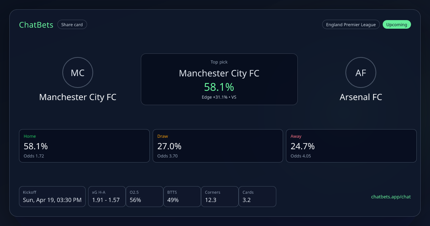
Task: Click the AF team badge circle
Action: pos(360,73)
